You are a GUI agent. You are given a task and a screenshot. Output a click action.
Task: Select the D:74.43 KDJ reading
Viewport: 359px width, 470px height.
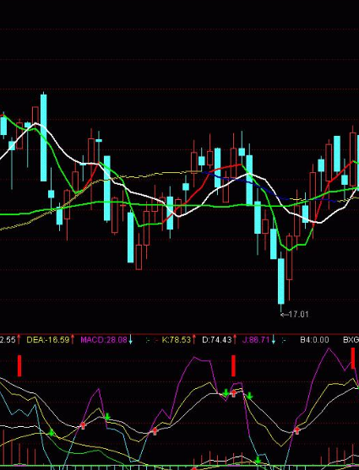click(x=217, y=340)
